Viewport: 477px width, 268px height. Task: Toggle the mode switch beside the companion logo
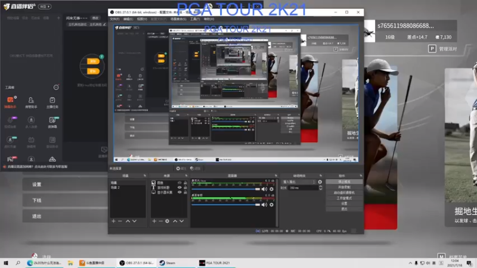pos(45,7)
